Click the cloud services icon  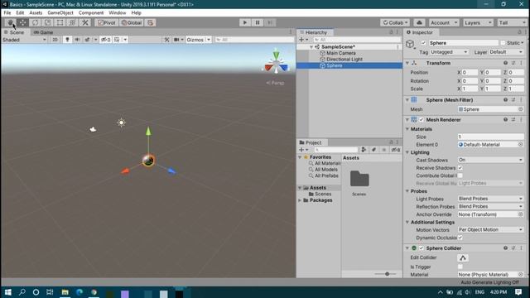[419, 22]
